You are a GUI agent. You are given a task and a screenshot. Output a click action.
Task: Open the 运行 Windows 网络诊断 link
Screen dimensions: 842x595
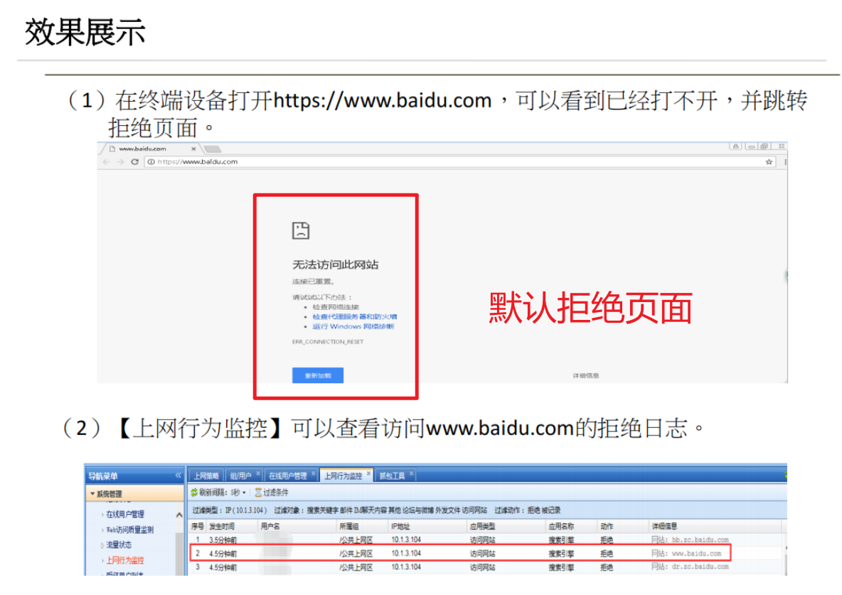pyautogui.click(x=353, y=326)
